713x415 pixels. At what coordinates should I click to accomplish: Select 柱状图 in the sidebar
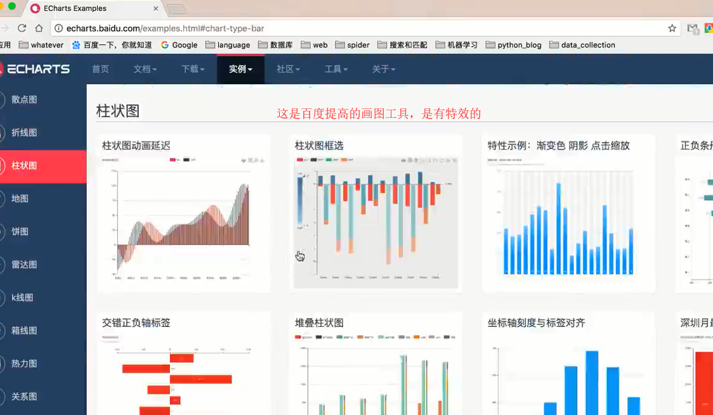tap(43, 166)
